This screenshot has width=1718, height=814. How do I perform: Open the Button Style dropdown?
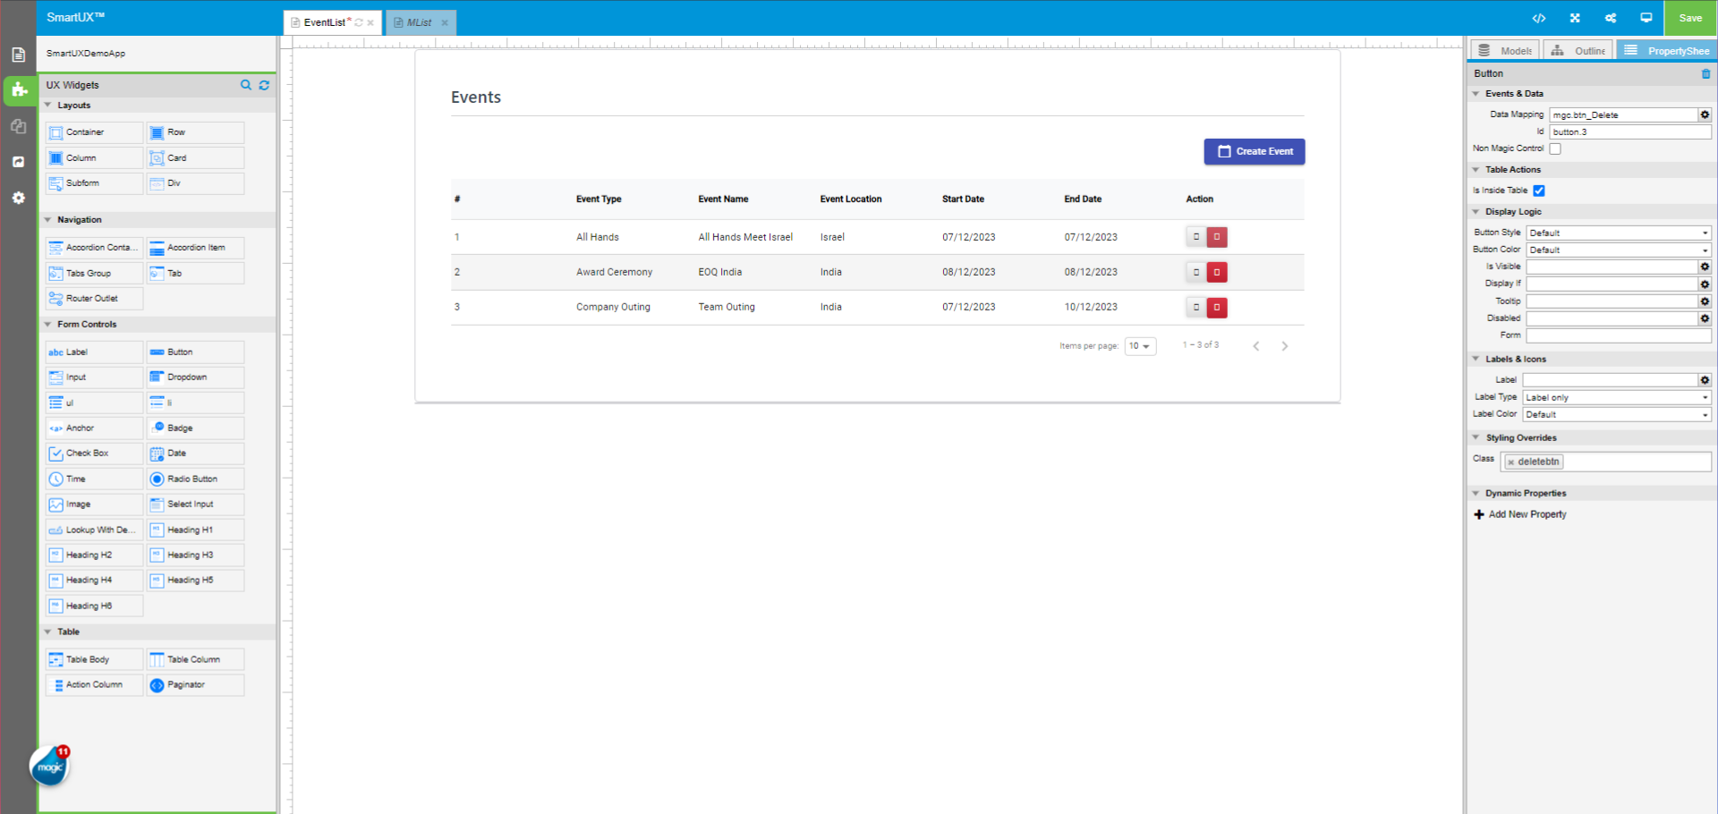pos(1618,233)
